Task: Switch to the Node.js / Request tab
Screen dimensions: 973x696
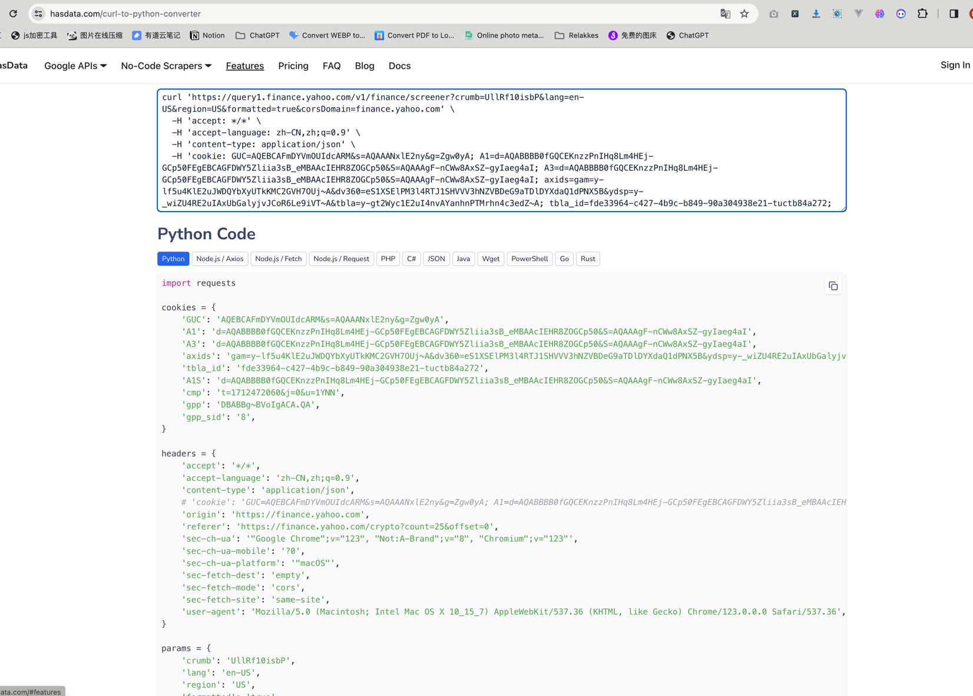Action: [342, 259]
